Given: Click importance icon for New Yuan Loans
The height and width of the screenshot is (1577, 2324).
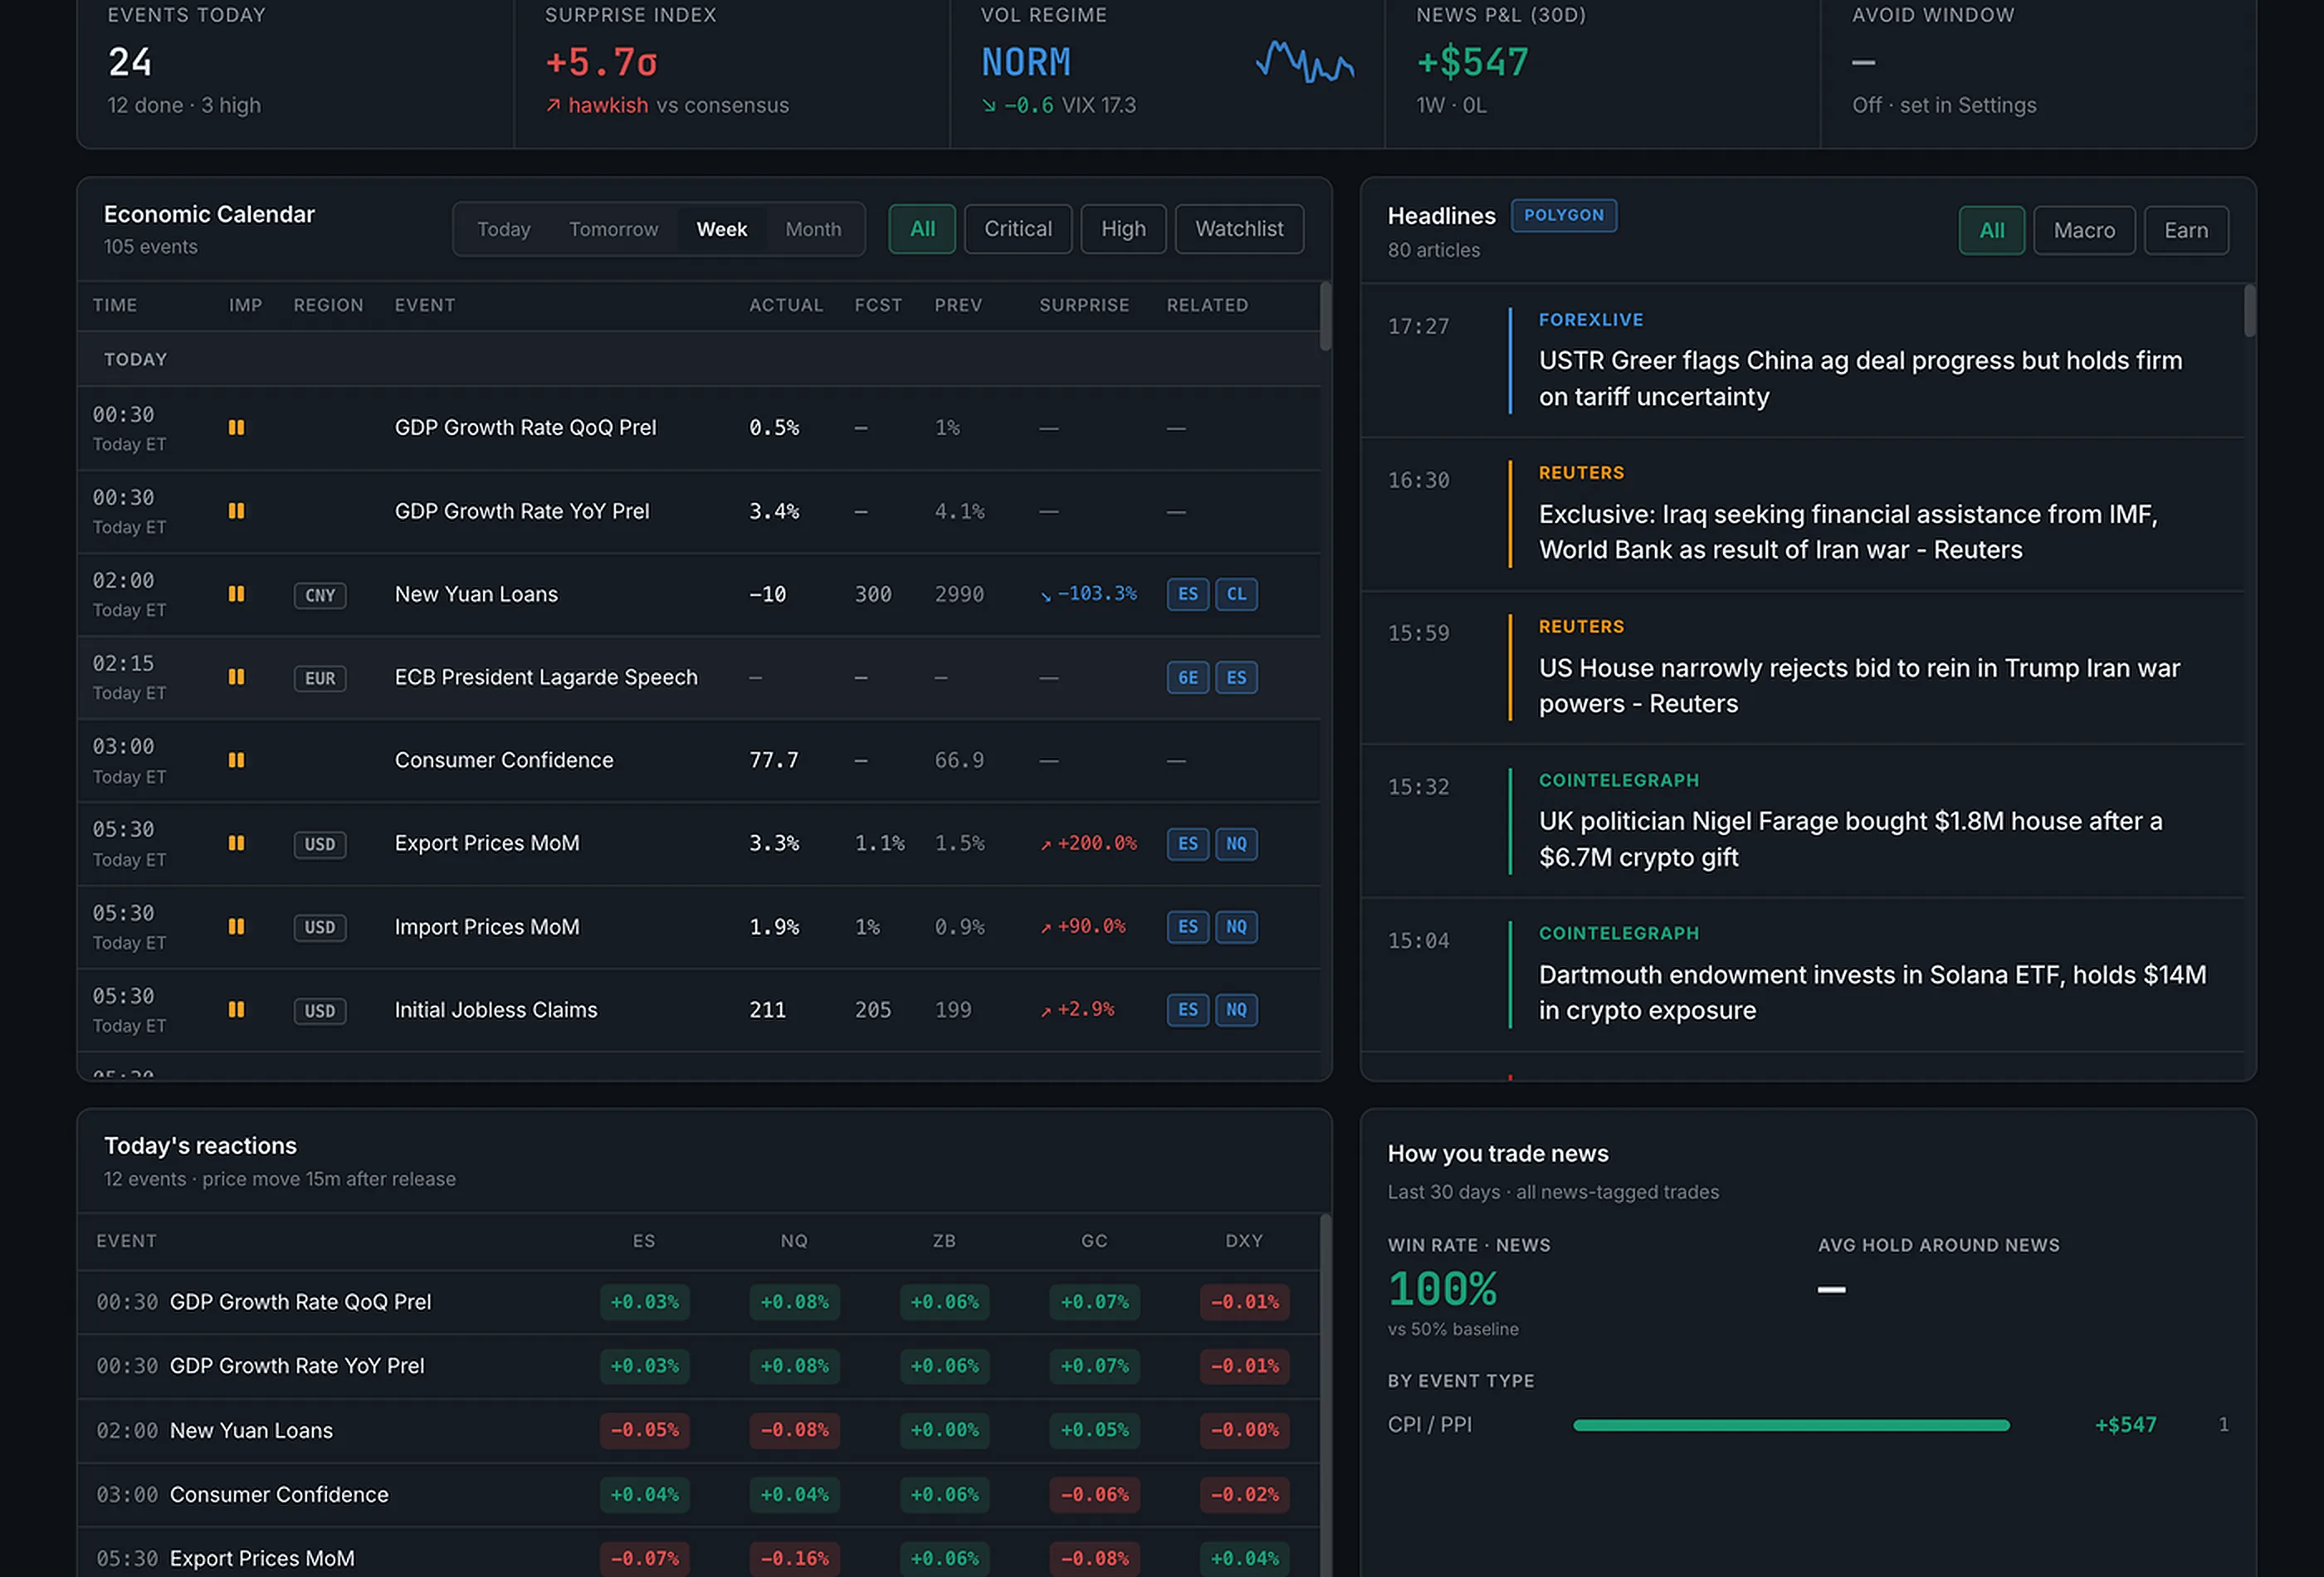Looking at the screenshot, I should (236, 594).
